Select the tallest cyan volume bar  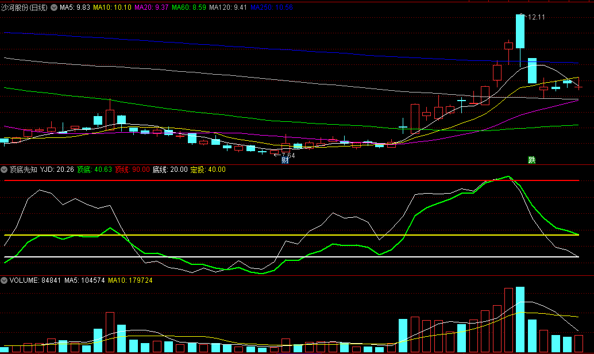(x=520, y=320)
